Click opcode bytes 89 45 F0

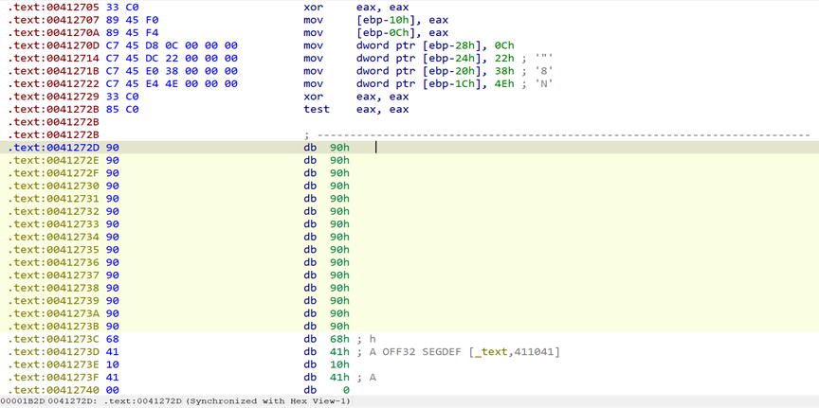click(x=132, y=20)
